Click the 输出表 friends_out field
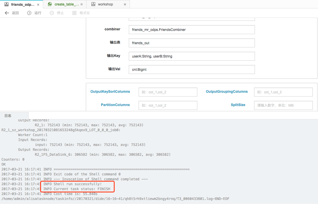 pos(192,43)
